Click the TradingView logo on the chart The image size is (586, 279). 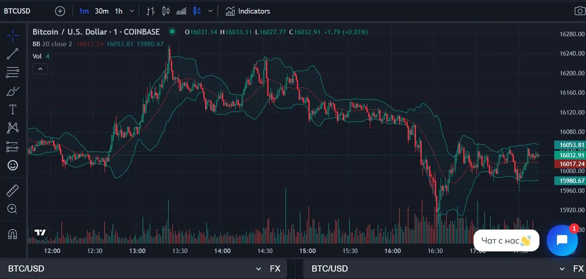click(x=40, y=232)
